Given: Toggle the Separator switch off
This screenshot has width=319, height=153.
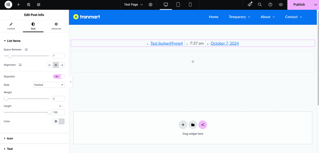Looking at the screenshot, I should tap(59, 76).
